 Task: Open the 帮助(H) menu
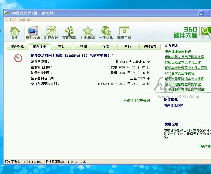click(25, 20)
